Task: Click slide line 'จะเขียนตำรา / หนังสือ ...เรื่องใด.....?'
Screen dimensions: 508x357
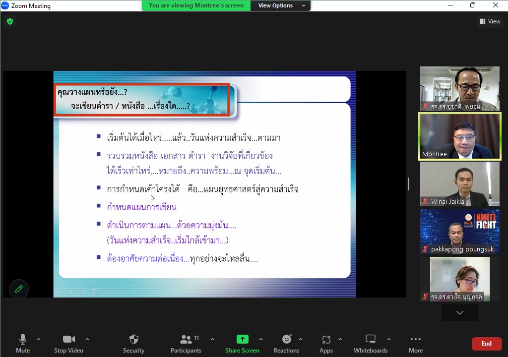Action: (x=130, y=106)
